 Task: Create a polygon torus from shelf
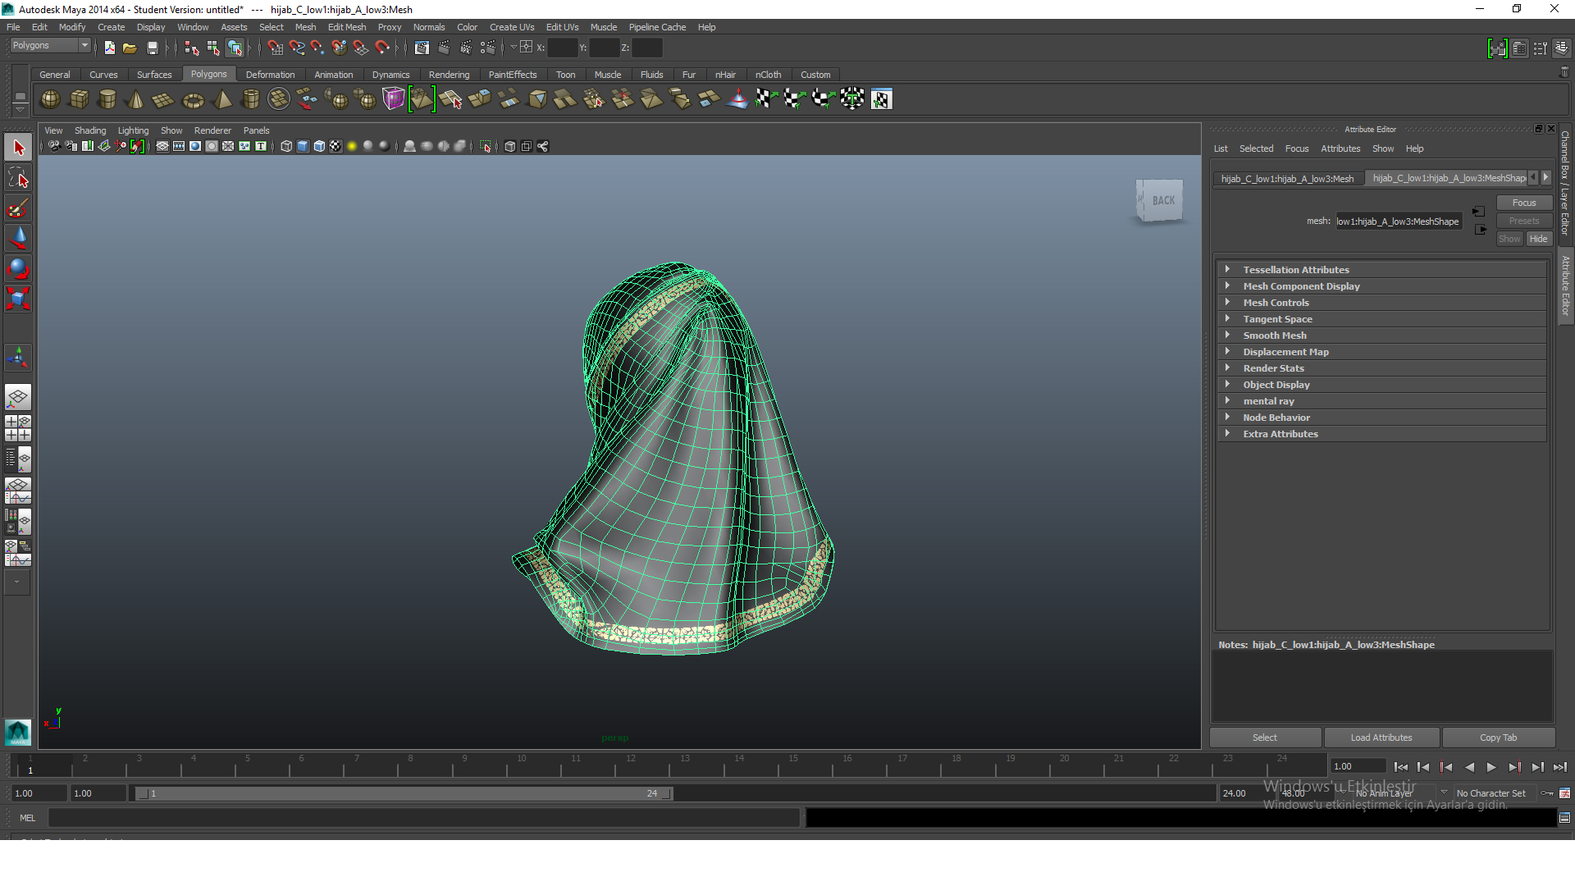click(193, 100)
